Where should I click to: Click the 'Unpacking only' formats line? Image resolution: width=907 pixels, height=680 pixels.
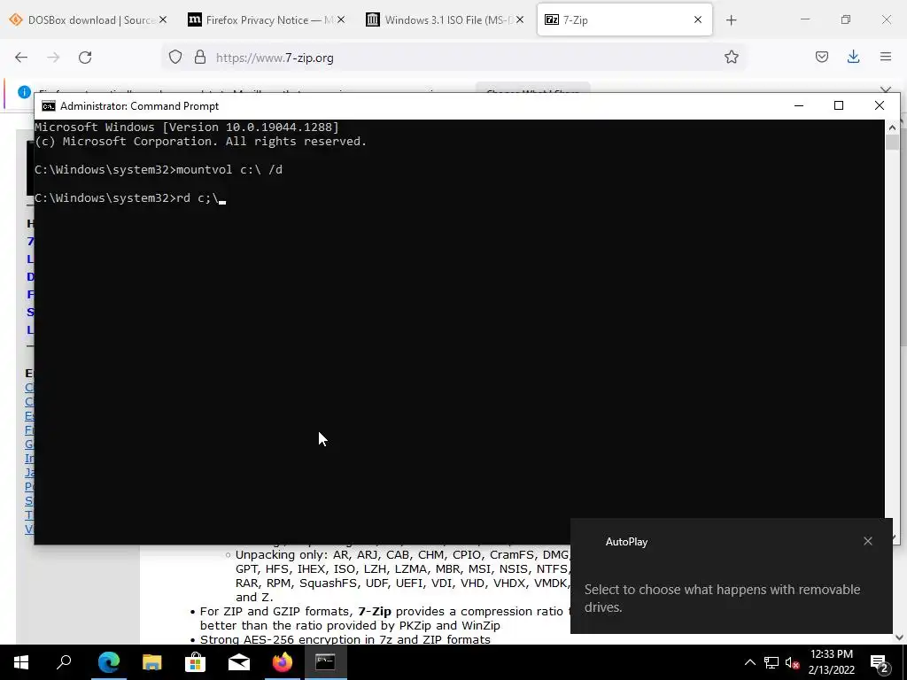pyautogui.click(x=402, y=555)
